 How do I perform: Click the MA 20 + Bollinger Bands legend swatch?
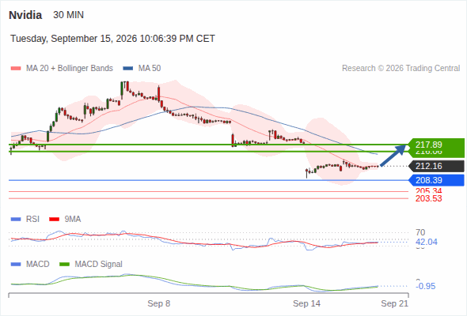(16, 69)
